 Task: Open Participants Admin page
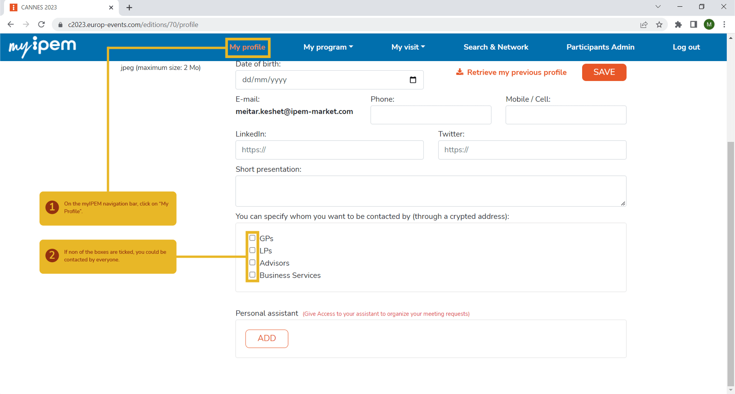(x=600, y=47)
